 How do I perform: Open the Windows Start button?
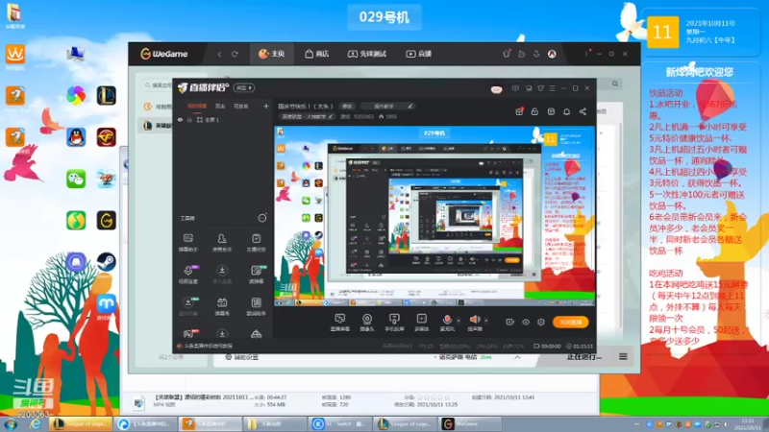click(11, 424)
